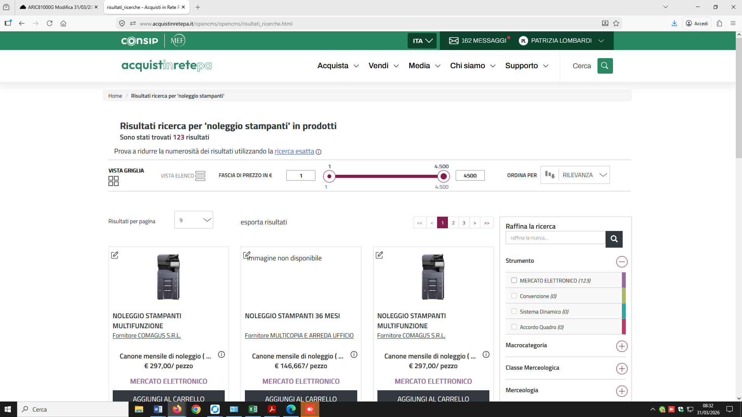This screenshot has height=417, width=742.
Task: Switch to grid view icon
Action: [x=113, y=181]
